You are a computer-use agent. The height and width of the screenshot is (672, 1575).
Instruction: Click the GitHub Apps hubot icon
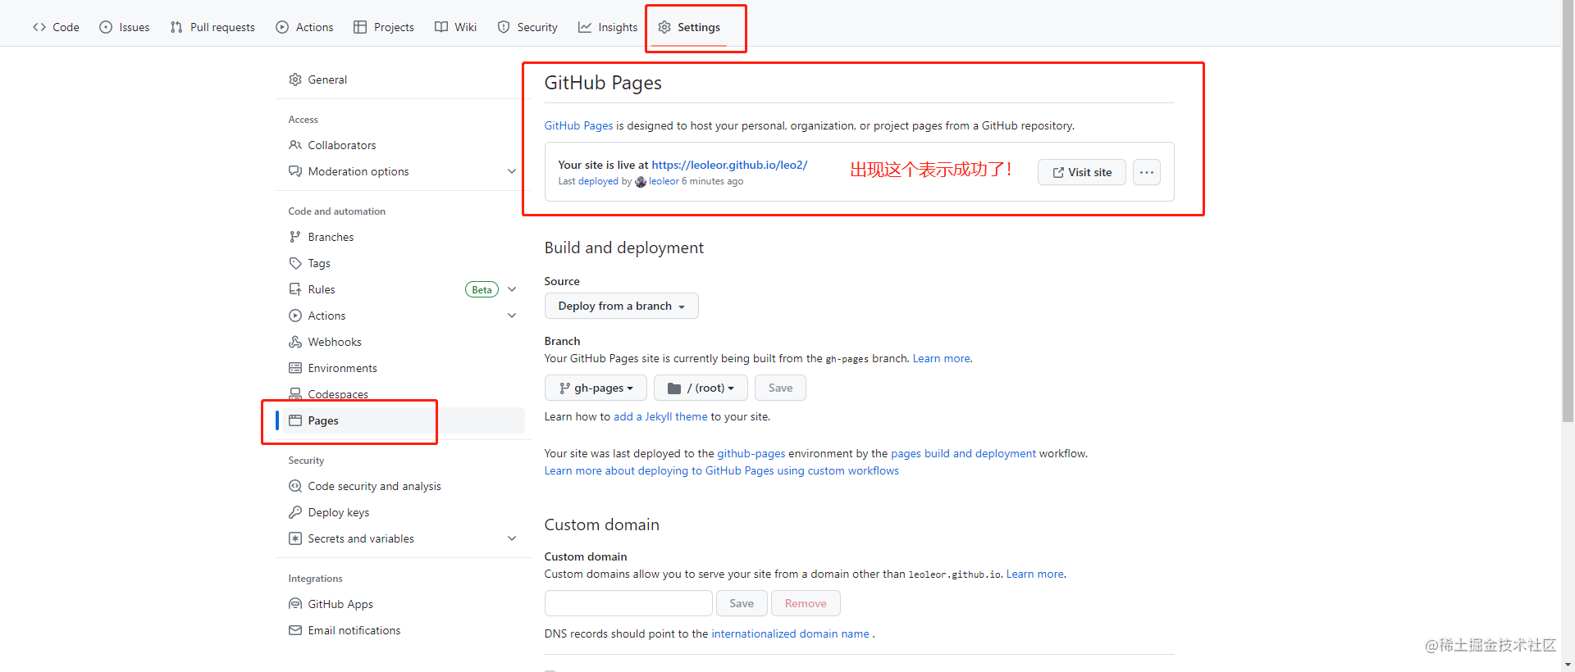[295, 604]
